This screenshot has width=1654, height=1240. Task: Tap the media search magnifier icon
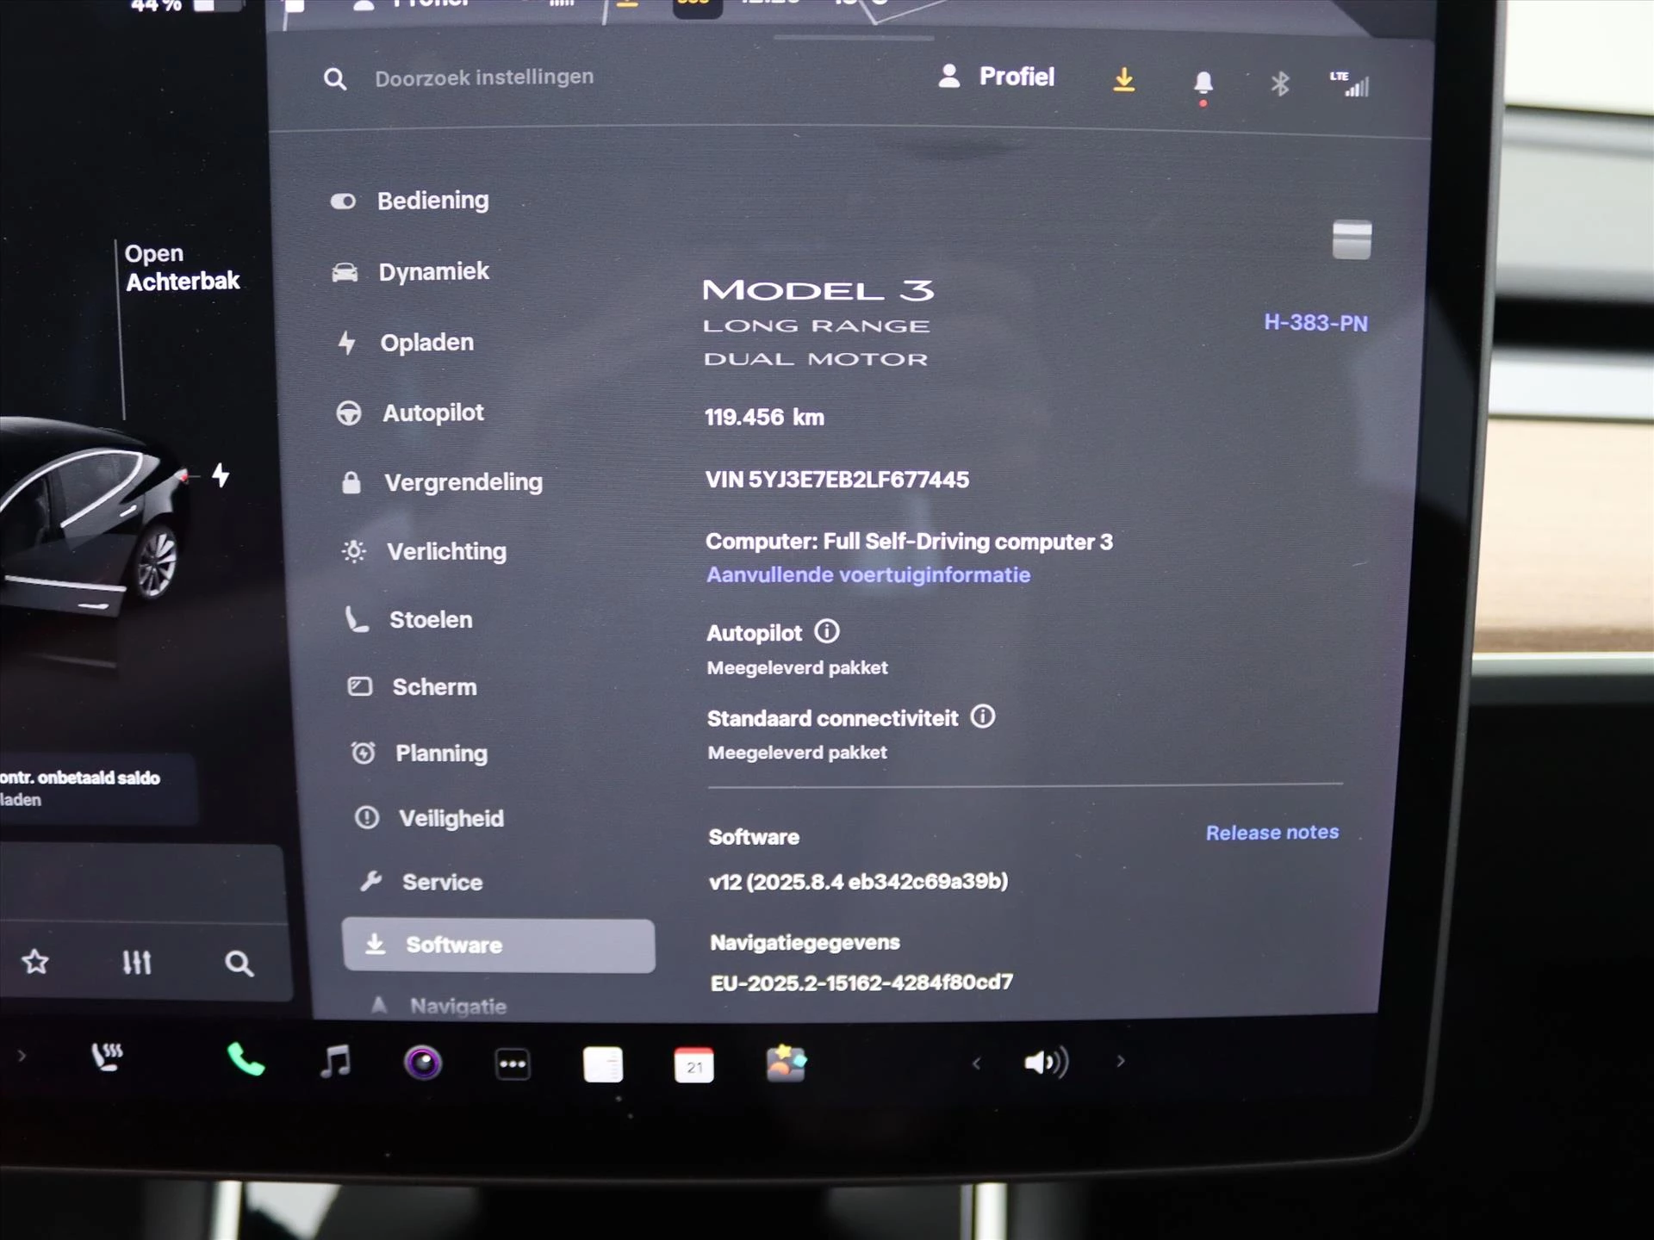click(239, 964)
